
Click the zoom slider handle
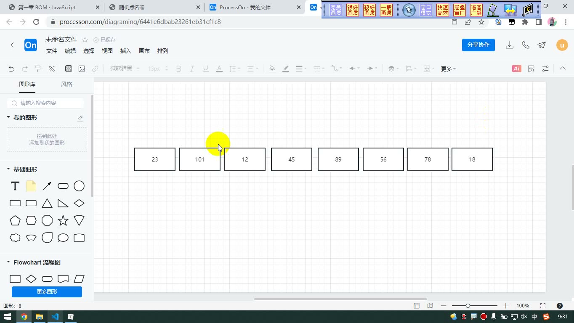pos(468,306)
